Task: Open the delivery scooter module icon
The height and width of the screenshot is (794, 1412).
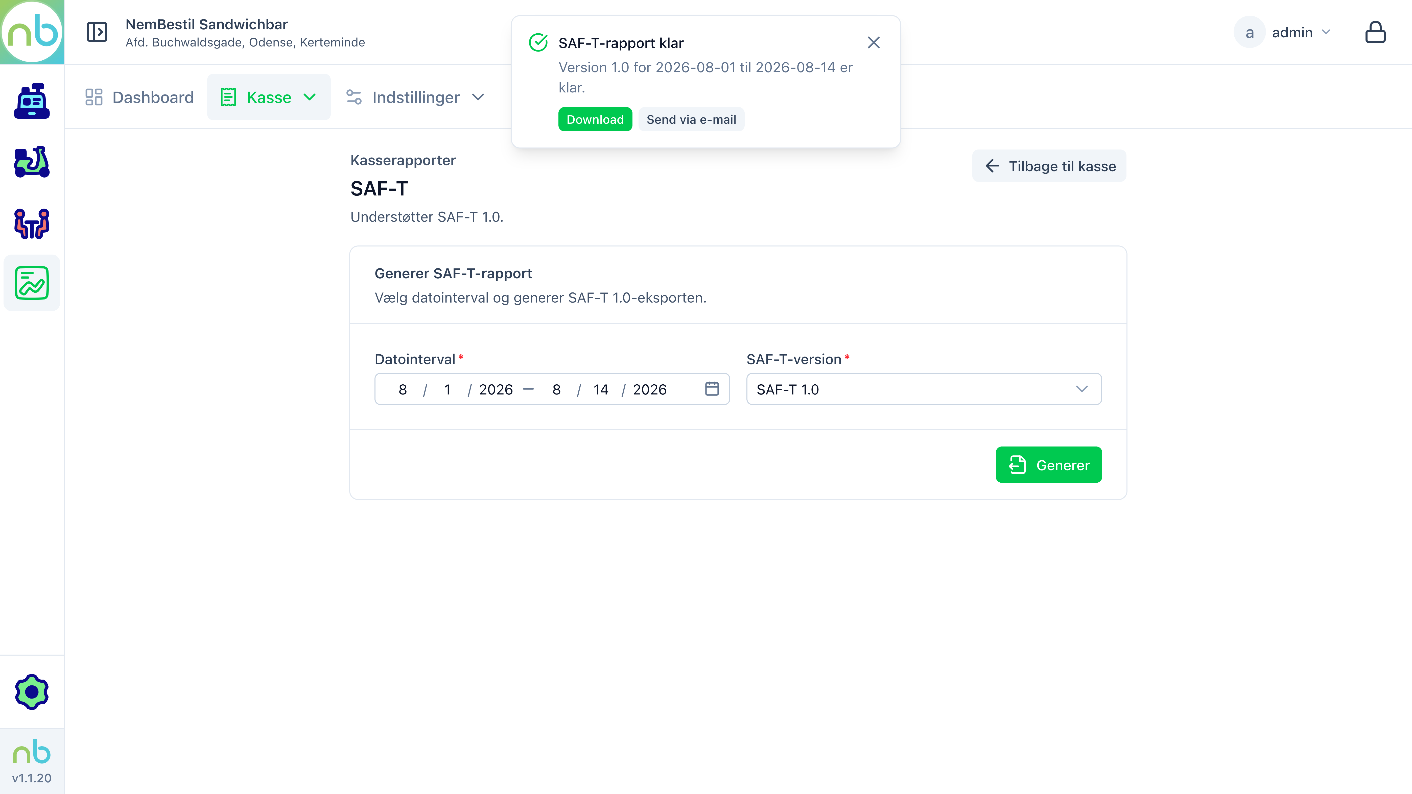Action: [x=32, y=162]
